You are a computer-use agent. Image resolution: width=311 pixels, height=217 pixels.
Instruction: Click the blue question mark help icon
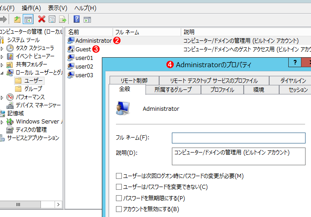76,19
